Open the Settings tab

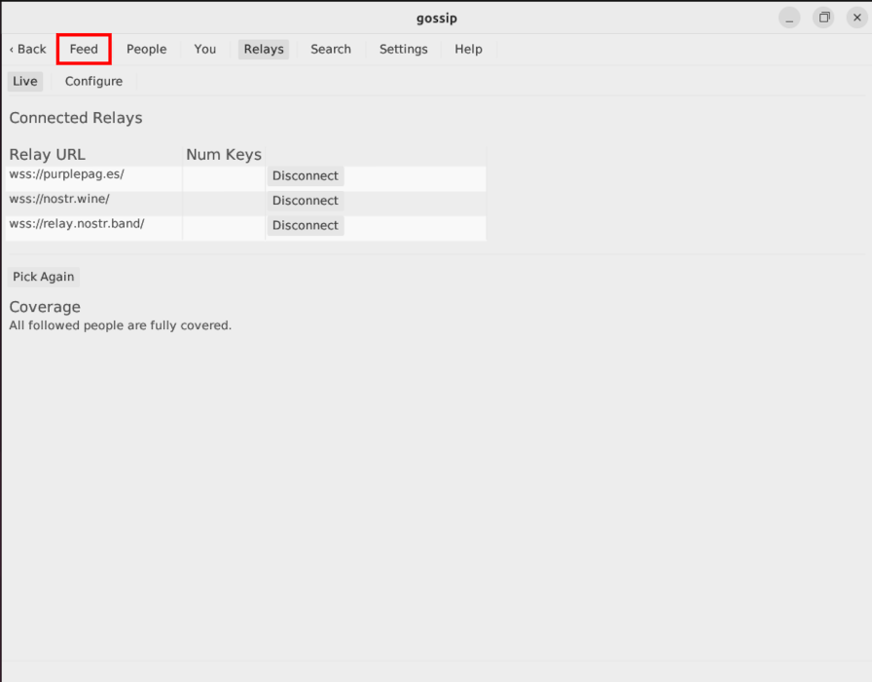tap(403, 49)
